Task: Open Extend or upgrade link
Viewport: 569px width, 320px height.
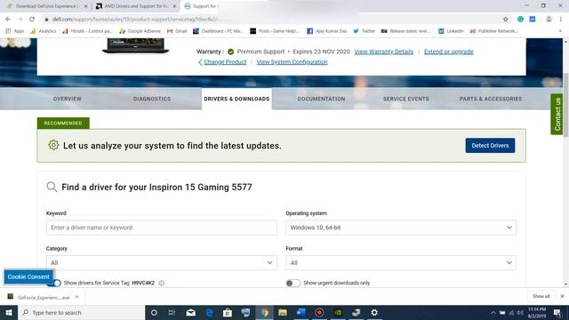Action: [448, 52]
